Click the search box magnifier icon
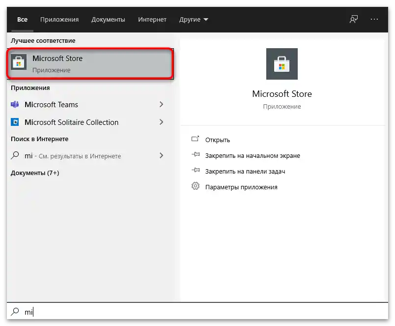Image resolution: width=395 pixels, height=326 pixels. [x=15, y=311]
